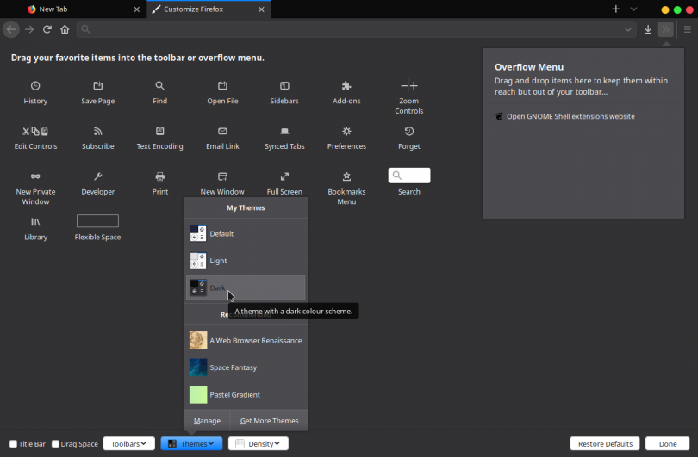Viewport: 698px width, 457px height.
Task: Click the Subscribe feed icon
Action: (98, 131)
